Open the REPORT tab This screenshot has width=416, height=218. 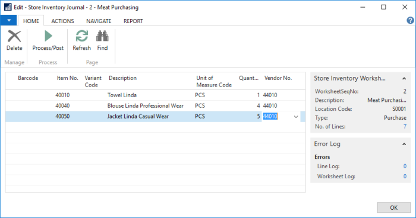click(x=133, y=21)
